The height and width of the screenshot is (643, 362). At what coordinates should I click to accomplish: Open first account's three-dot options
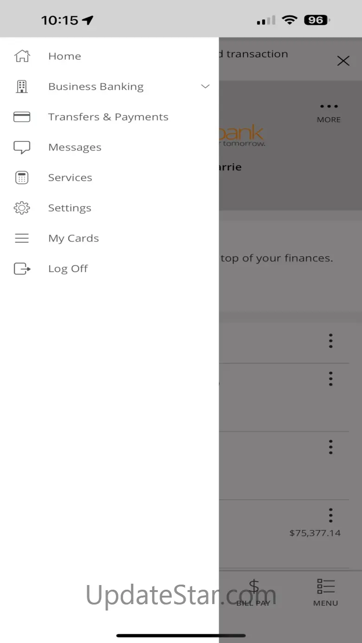330,341
